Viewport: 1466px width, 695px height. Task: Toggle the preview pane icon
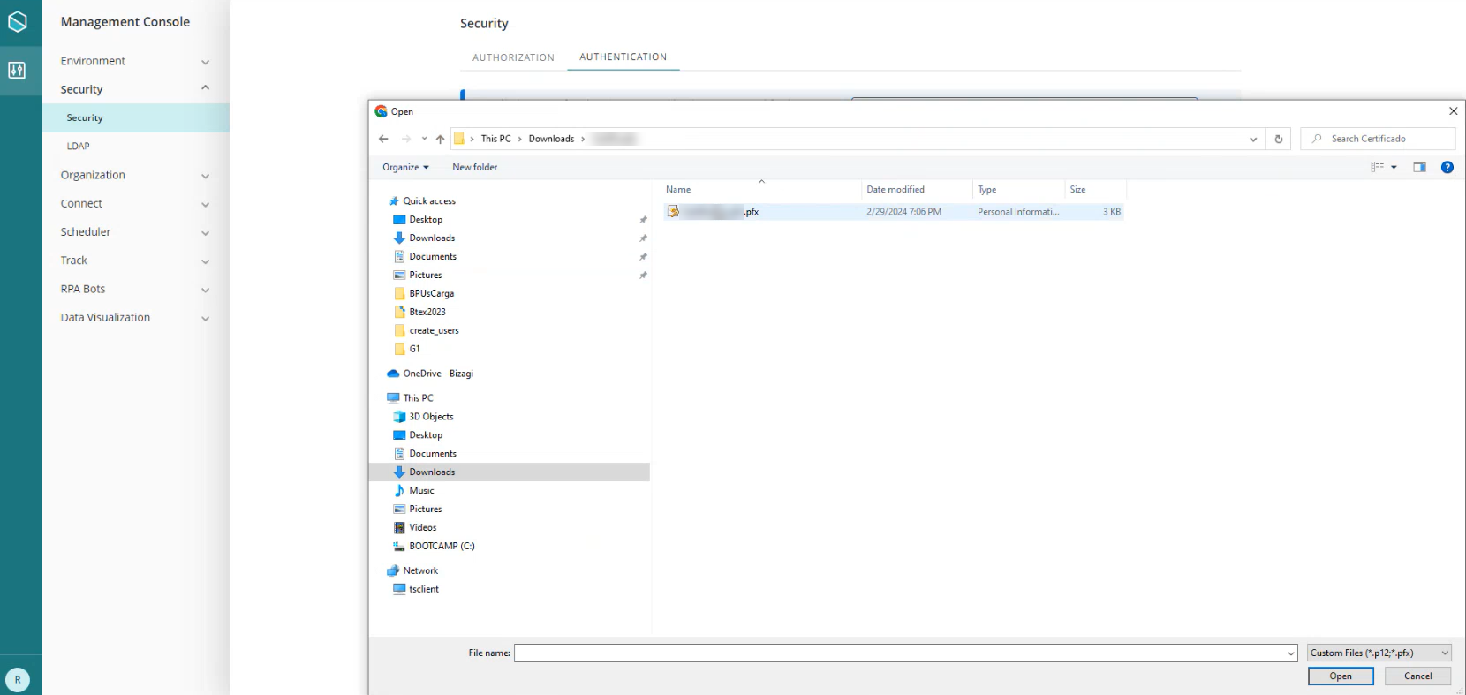click(1419, 167)
